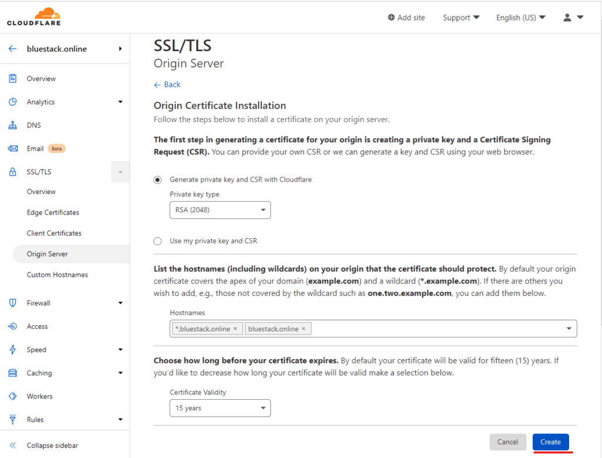
Task: Click the Email envelope icon
Action: coord(13,149)
